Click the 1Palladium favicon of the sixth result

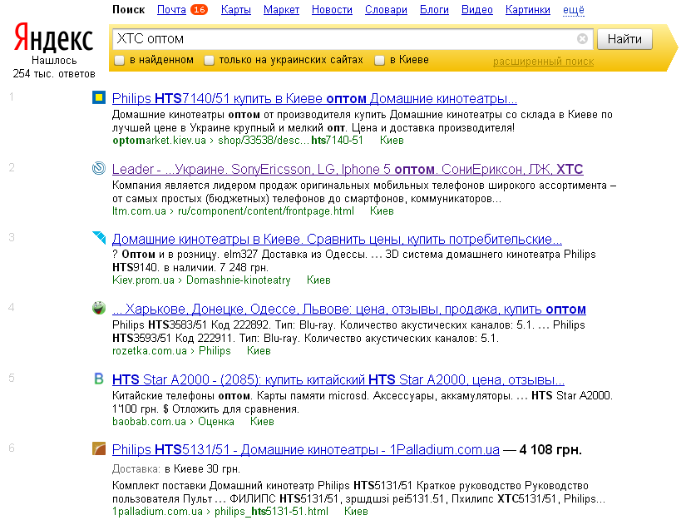99,449
